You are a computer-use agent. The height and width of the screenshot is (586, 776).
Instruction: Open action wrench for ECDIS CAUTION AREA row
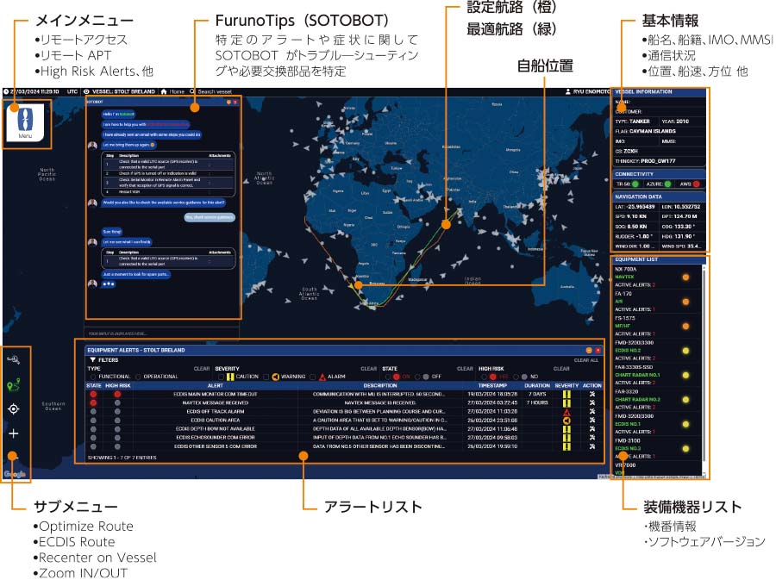591,421
